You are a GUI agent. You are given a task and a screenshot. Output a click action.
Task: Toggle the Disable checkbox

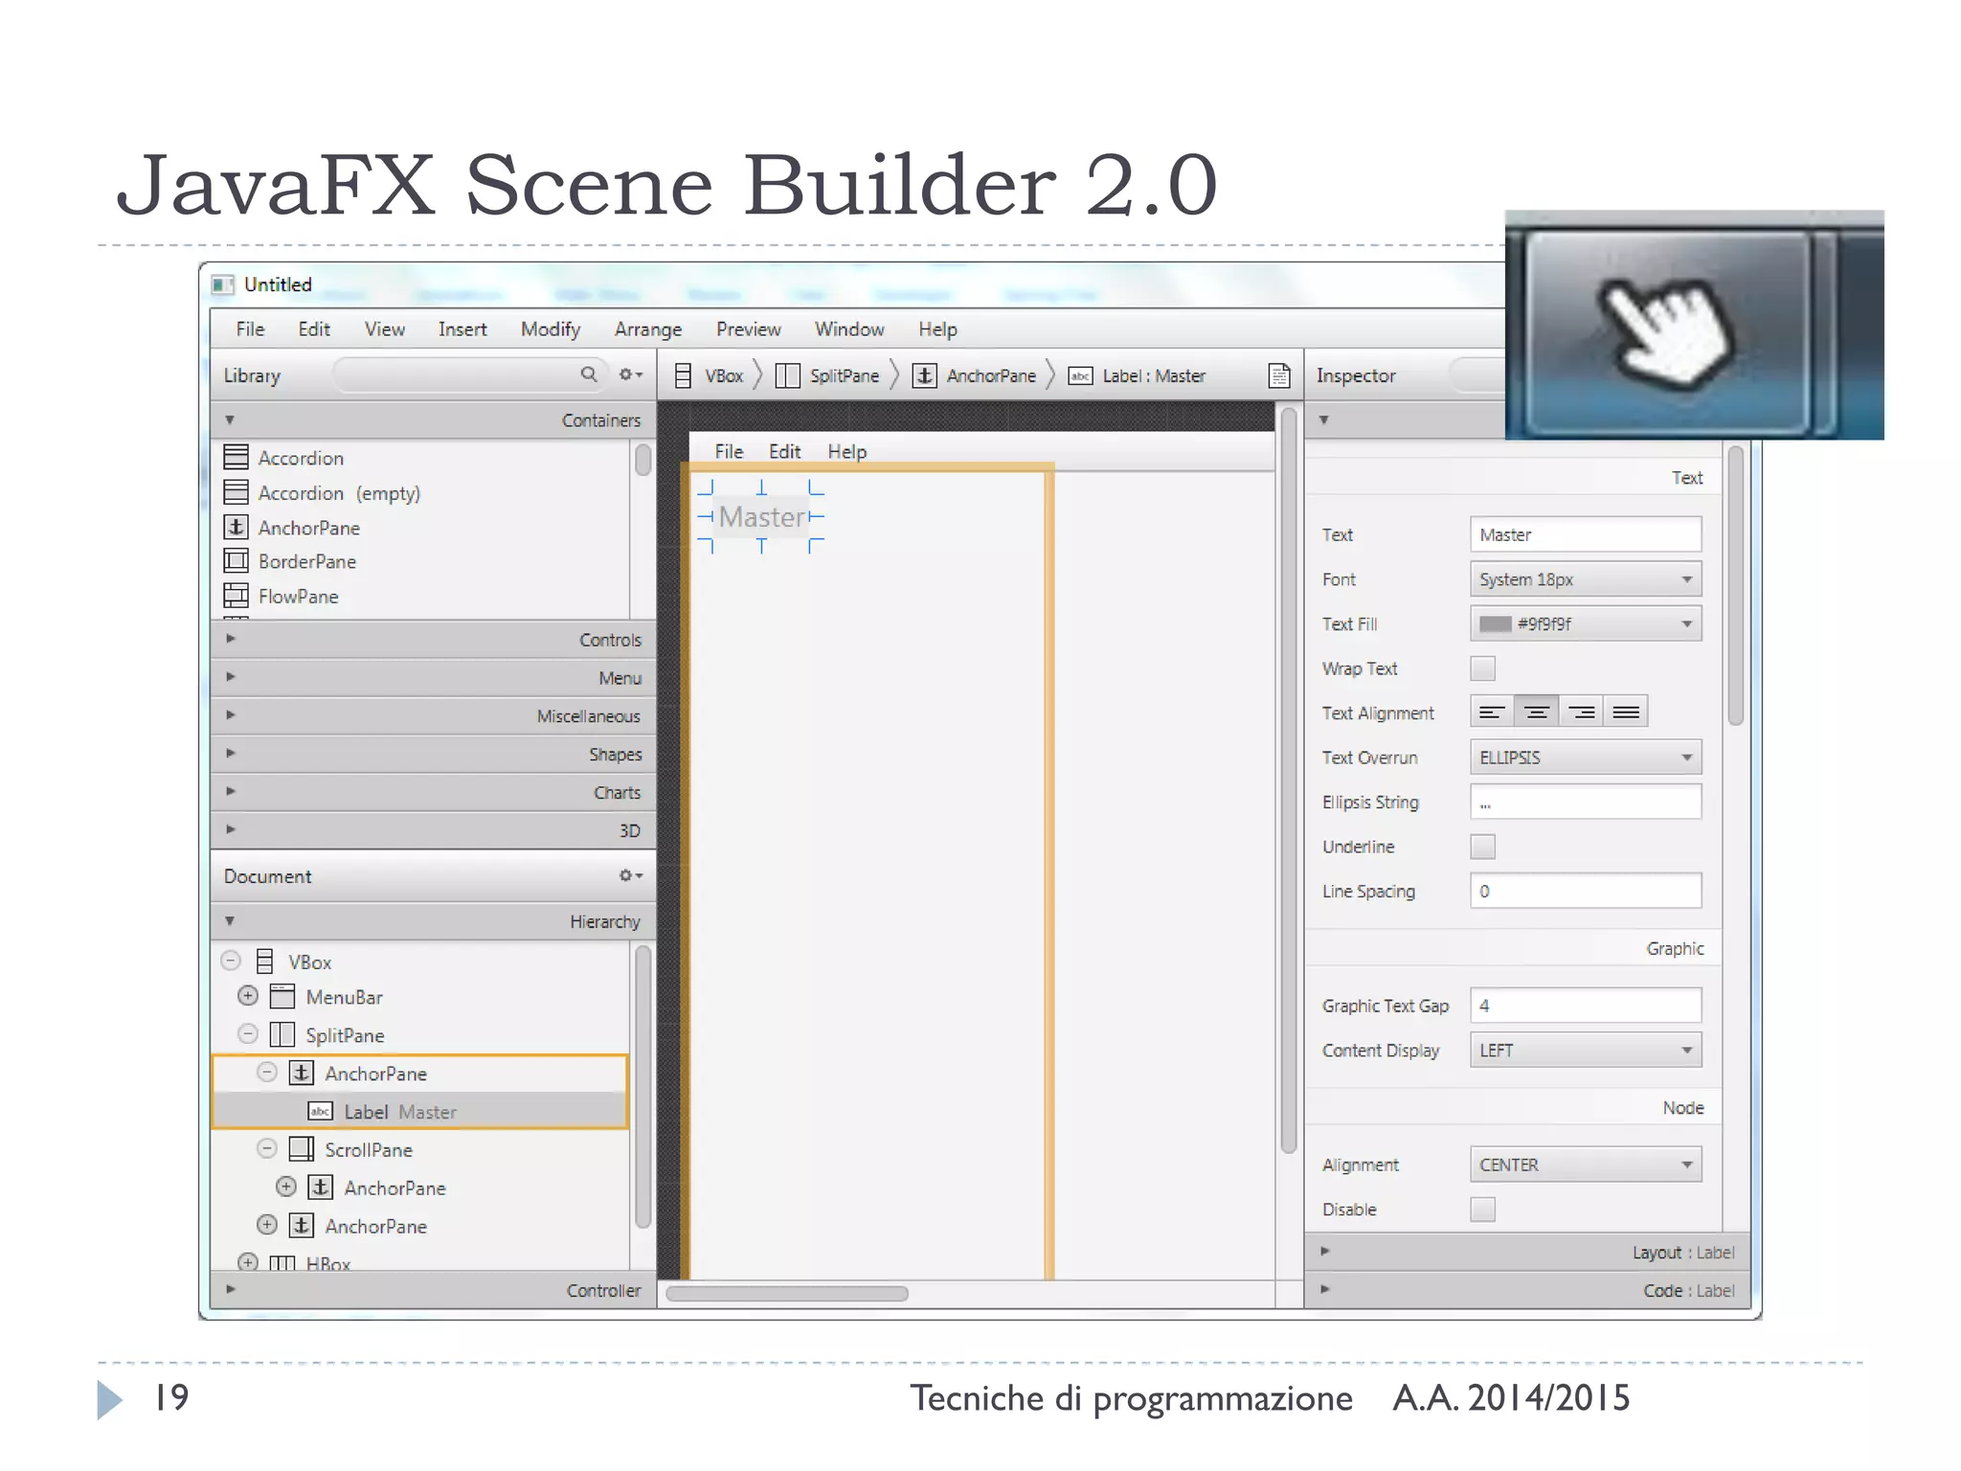1482,1209
